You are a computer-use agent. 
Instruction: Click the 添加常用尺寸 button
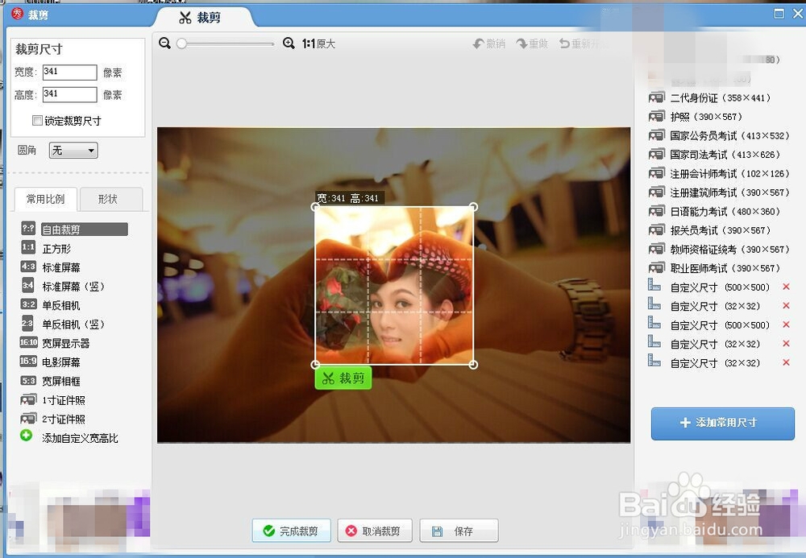tap(722, 423)
